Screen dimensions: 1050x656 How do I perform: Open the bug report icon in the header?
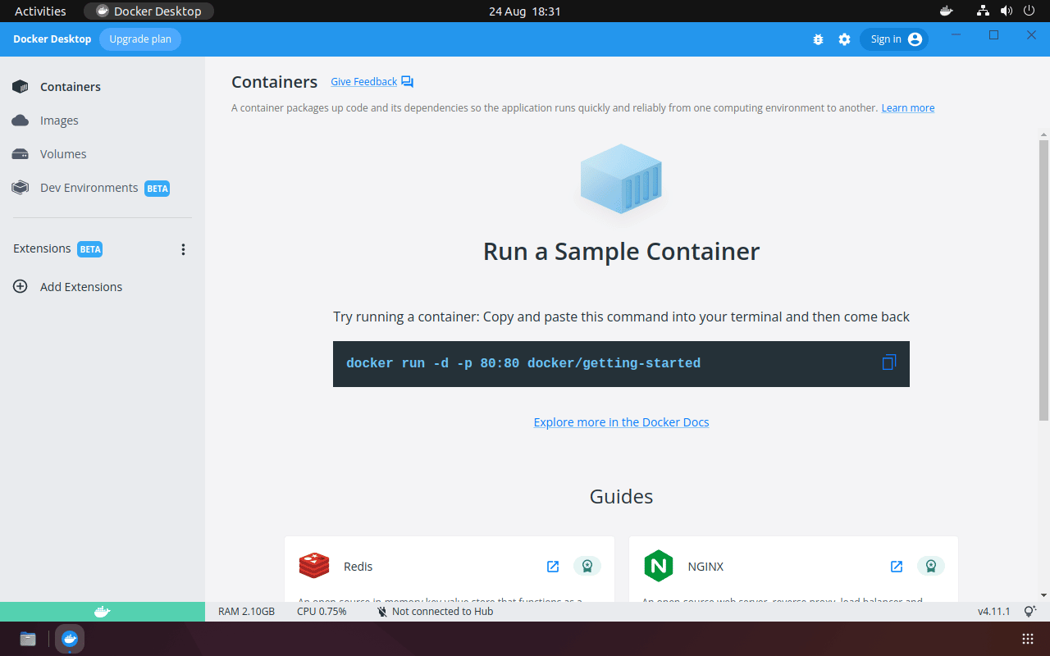tap(818, 39)
